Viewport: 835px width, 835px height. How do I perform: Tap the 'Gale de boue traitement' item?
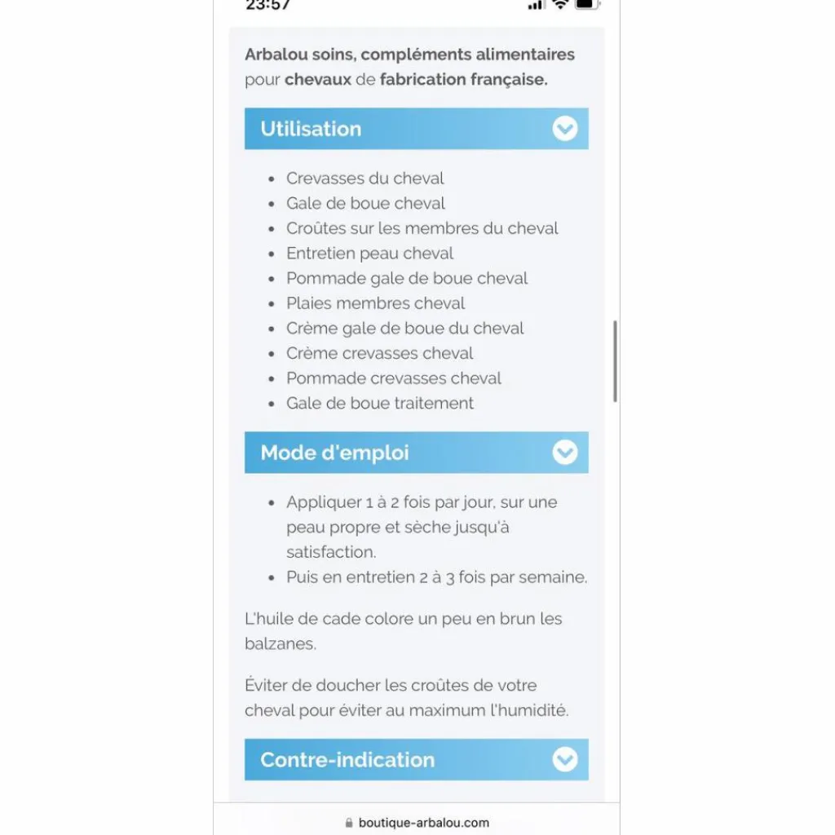(380, 403)
